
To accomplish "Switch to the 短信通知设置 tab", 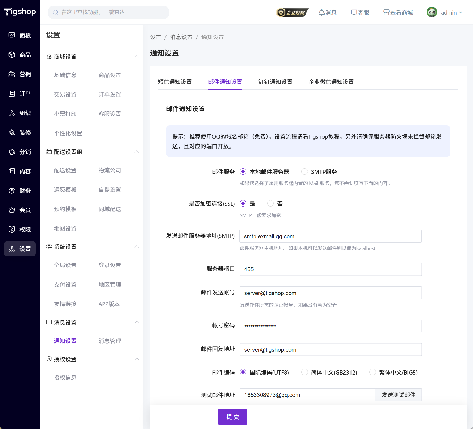I will [x=175, y=82].
